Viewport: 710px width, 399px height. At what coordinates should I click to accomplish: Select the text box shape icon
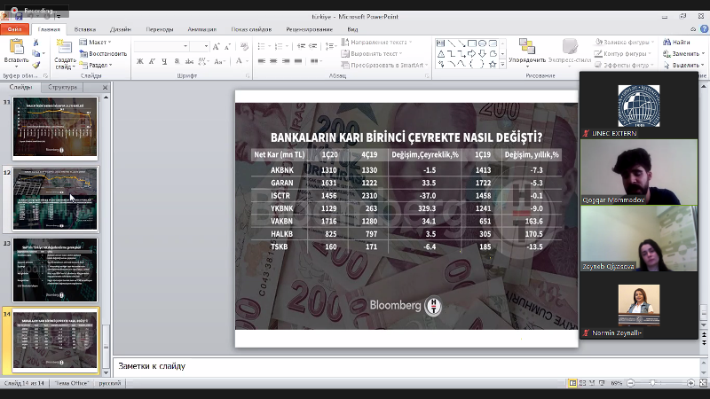click(x=440, y=43)
